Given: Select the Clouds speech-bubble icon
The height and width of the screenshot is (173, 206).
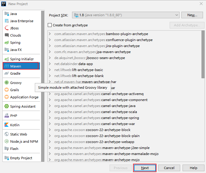Looking at the screenshot, I should [7, 35].
